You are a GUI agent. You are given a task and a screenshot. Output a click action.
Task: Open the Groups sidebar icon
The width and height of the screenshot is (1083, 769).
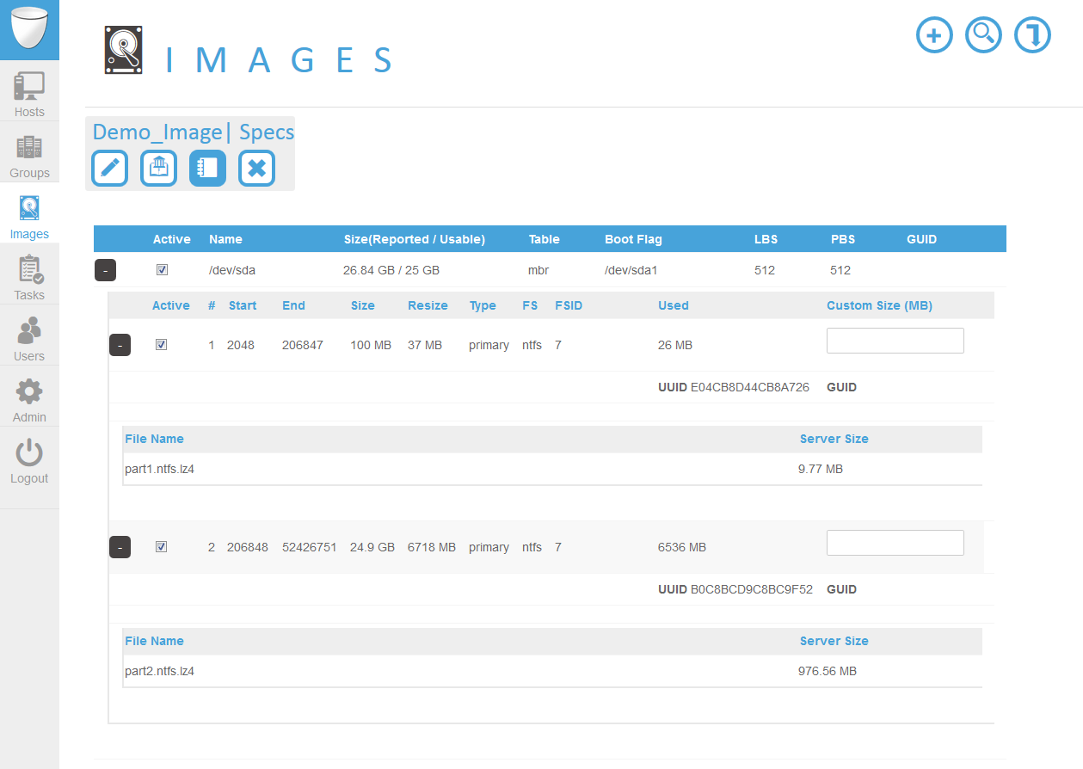click(29, 153)
